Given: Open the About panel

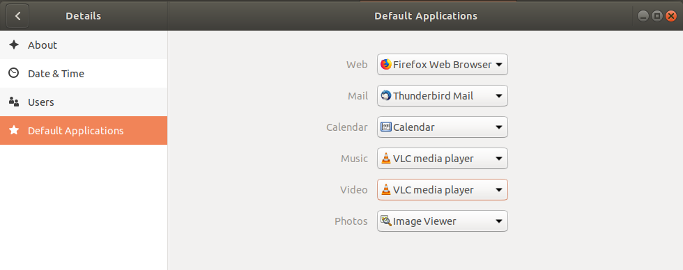Looking at the screenshot, I should pyautogui.click(x=84, y=45).
